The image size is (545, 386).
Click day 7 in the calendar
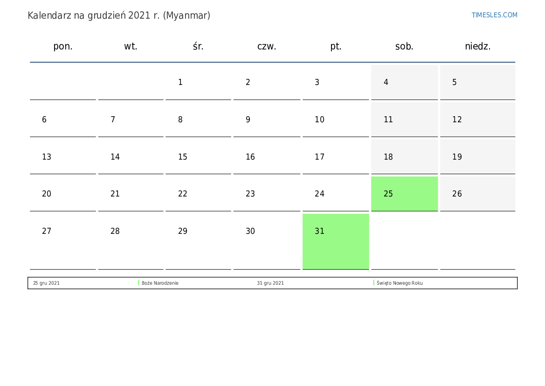(131, 119)
